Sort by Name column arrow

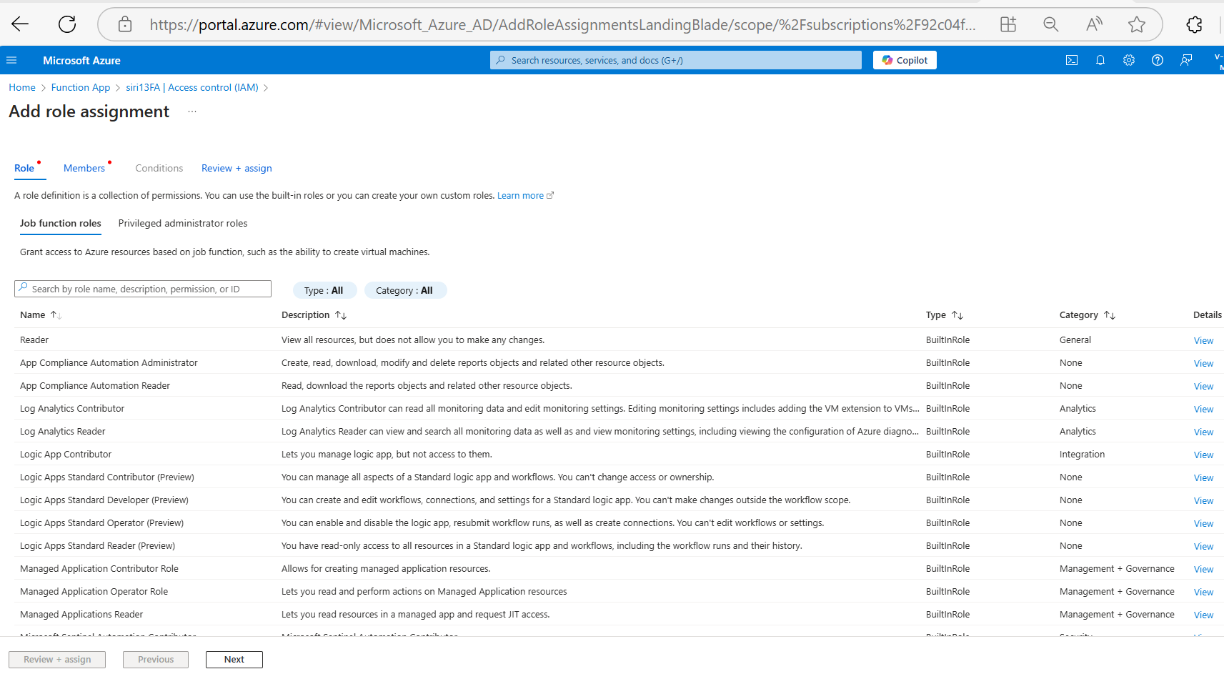pyautogui.click(x=56, y=315)
